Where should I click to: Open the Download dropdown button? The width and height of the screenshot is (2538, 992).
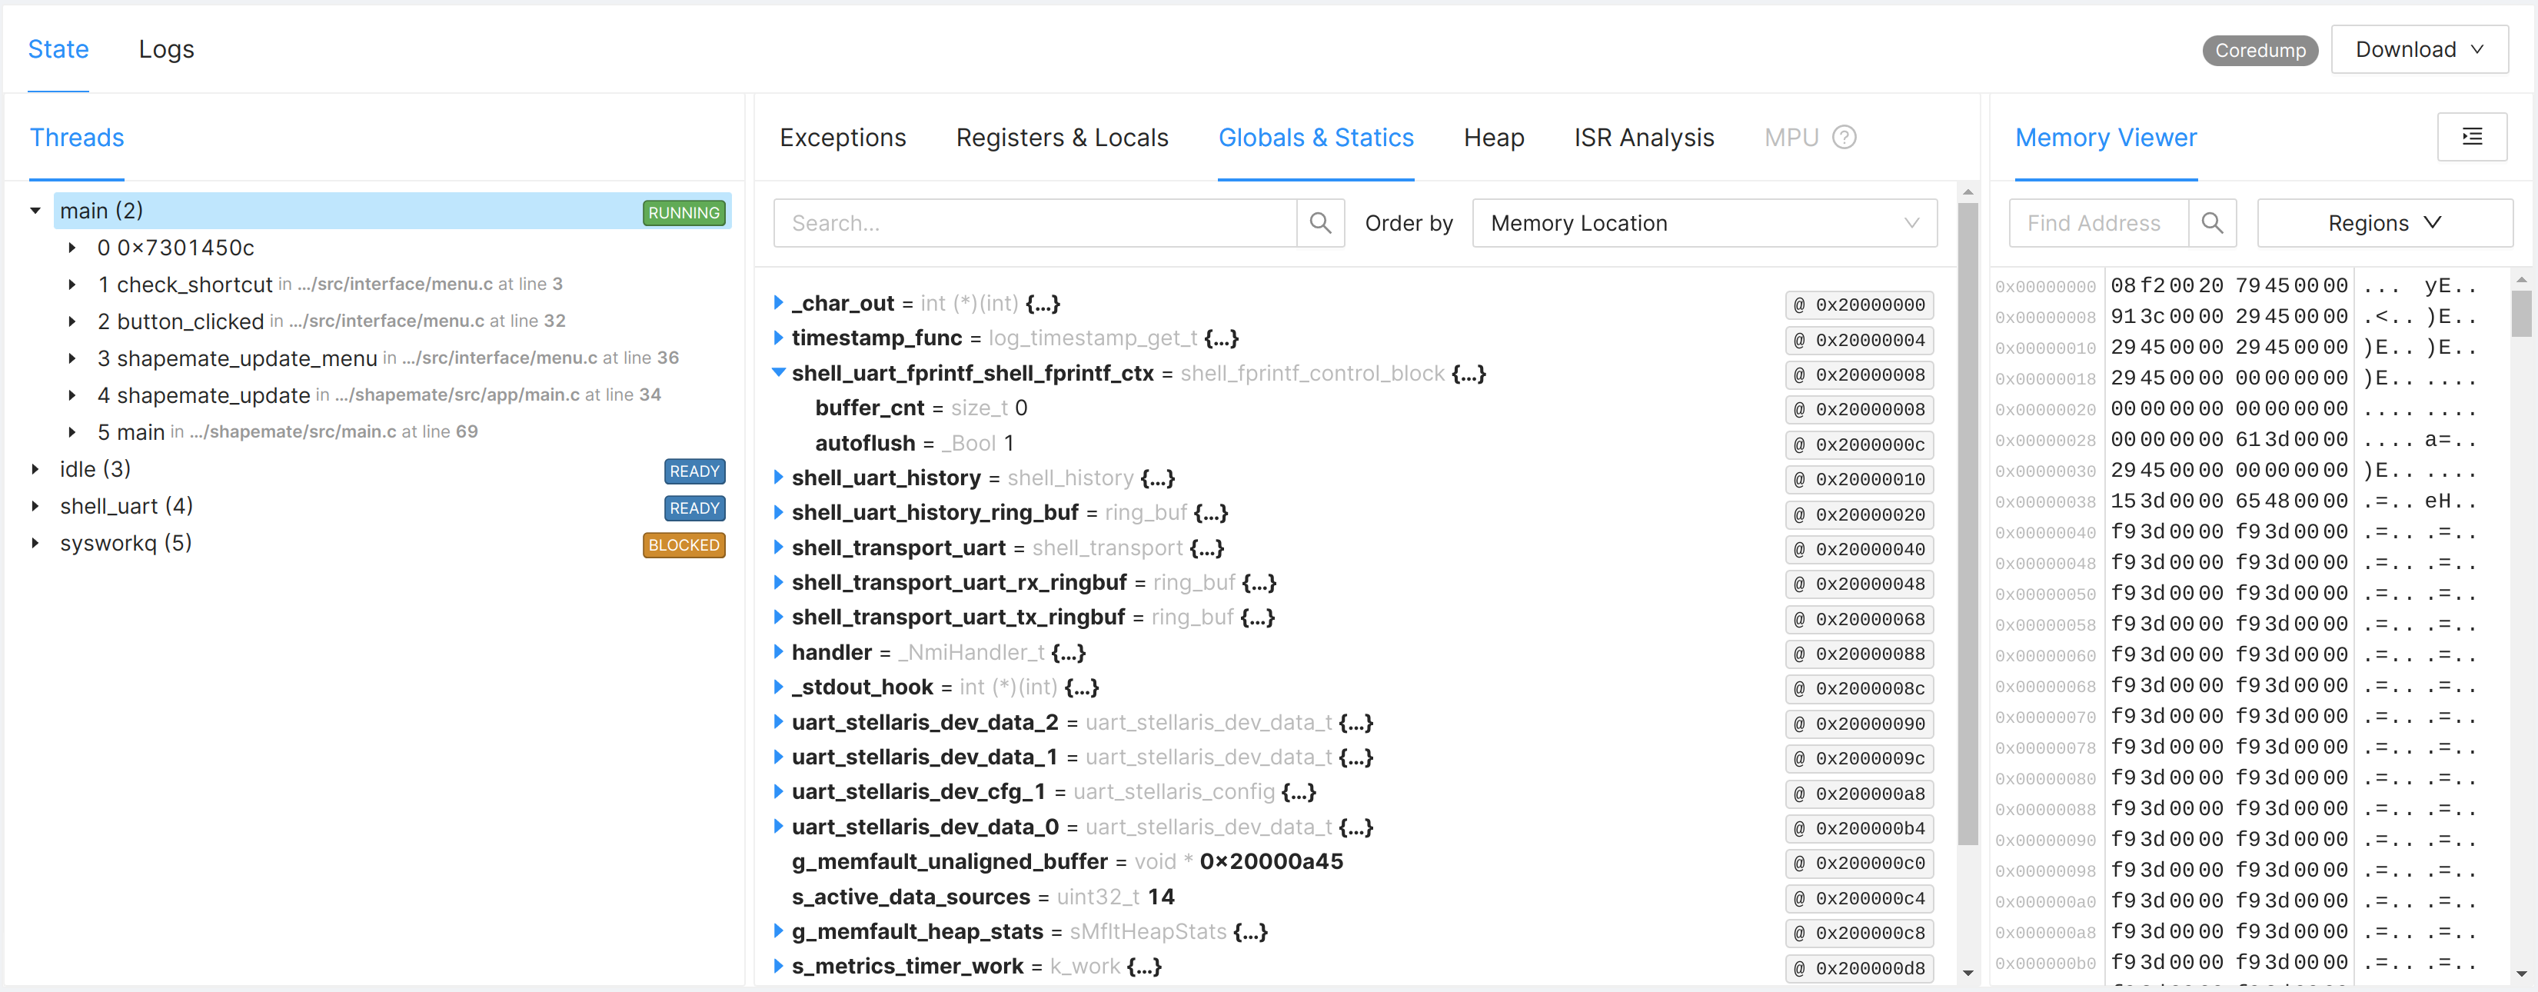coord(2419,50)
